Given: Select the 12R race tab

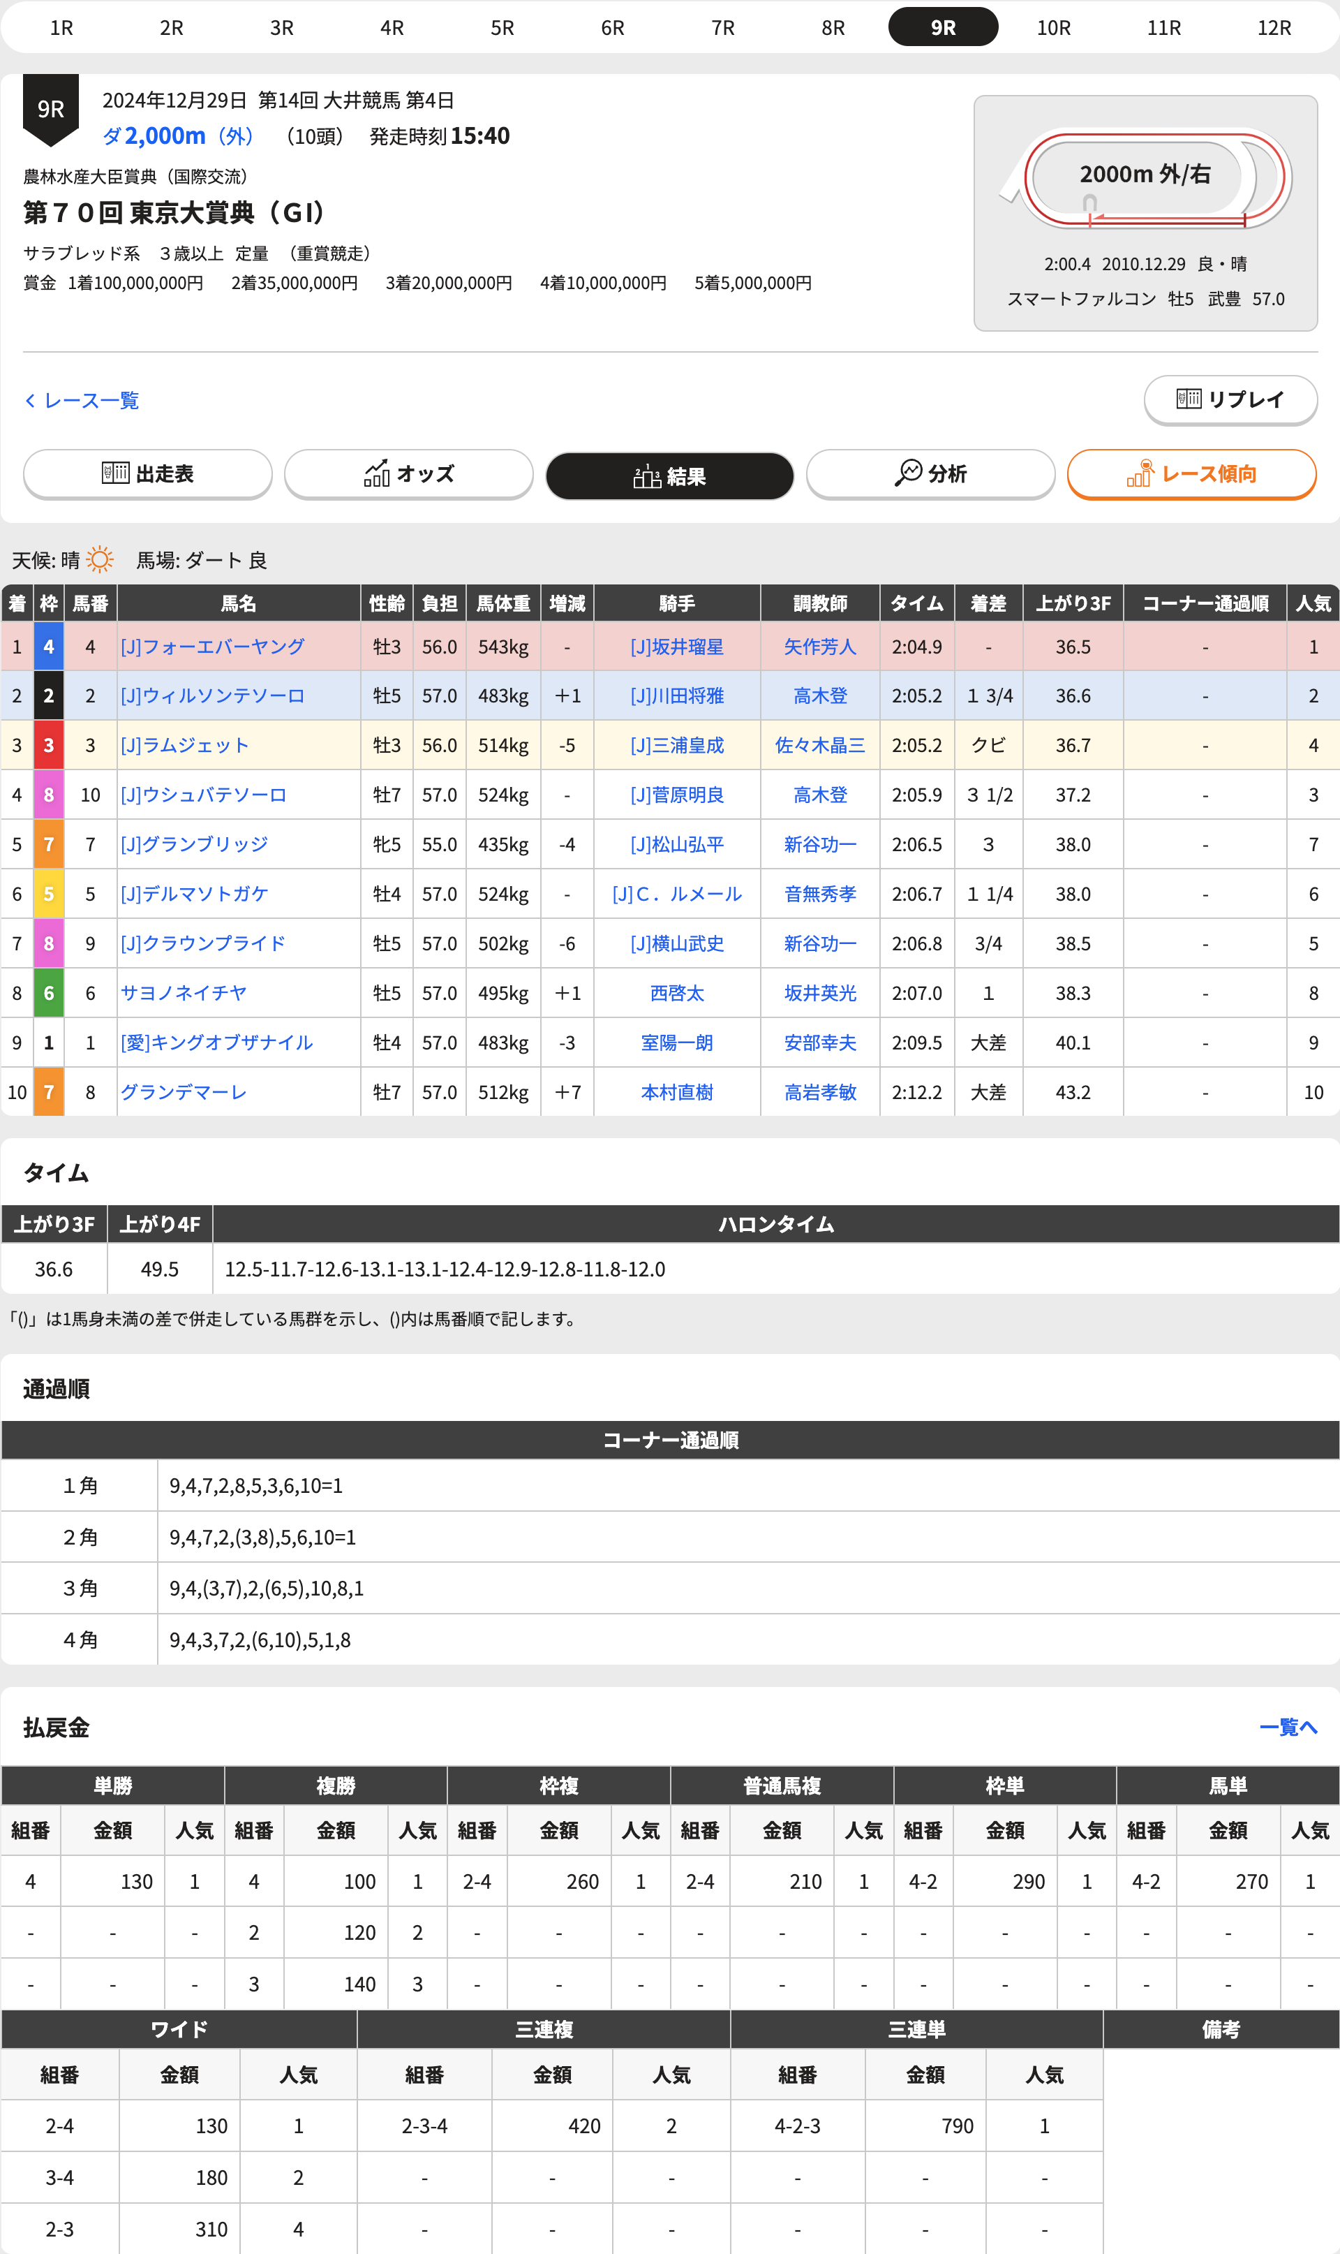Looking at the screenshot, I should pos(1274,28).
